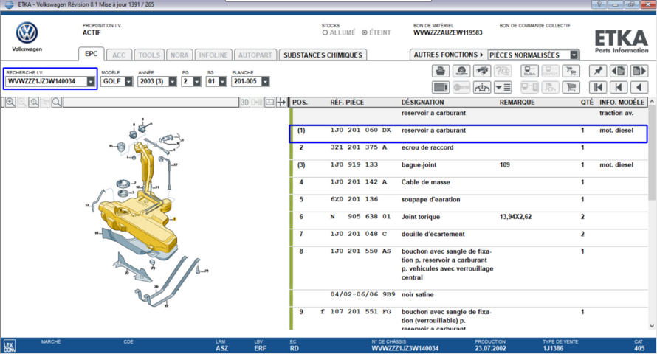
Task: Click the expand panel arrow icon
Action: coord(281,102)
